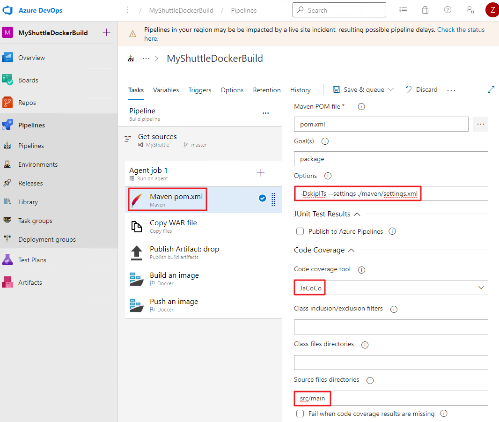Open Repos from the sidebar
The width and height of the screenshot is (499, 422).
click(27, 103)
